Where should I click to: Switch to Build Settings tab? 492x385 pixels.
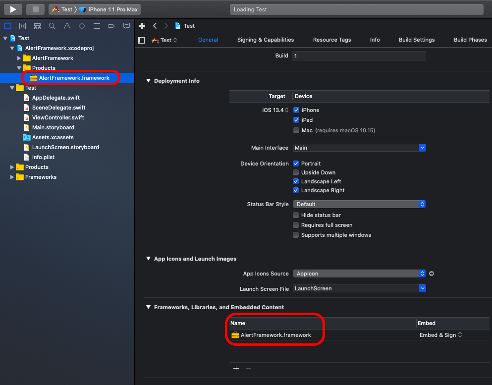(x=417, y=40)
